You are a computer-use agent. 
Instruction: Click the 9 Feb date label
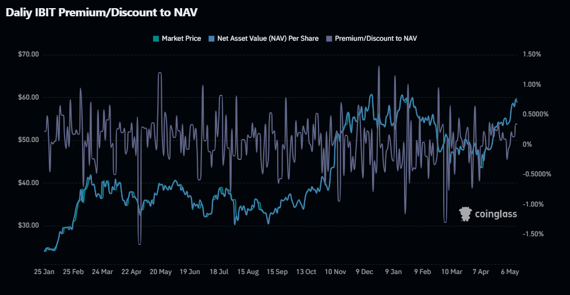pos(423,272)
